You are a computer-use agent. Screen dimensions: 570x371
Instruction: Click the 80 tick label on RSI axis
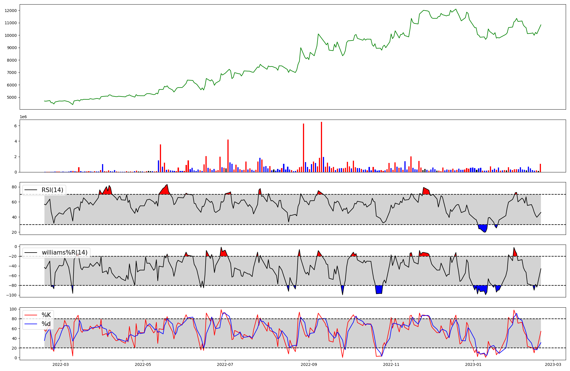point(14,187)
